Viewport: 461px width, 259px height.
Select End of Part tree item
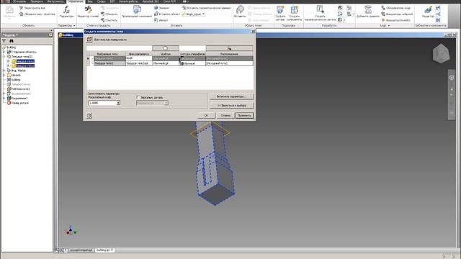click(19, 103)
